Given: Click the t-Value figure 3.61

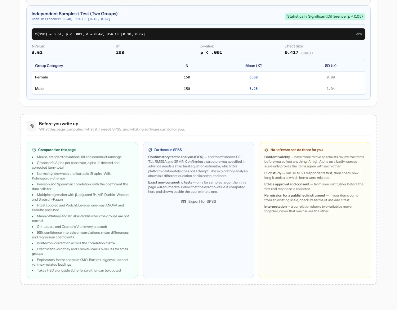Looking at the screenshot, I should 37,52.
